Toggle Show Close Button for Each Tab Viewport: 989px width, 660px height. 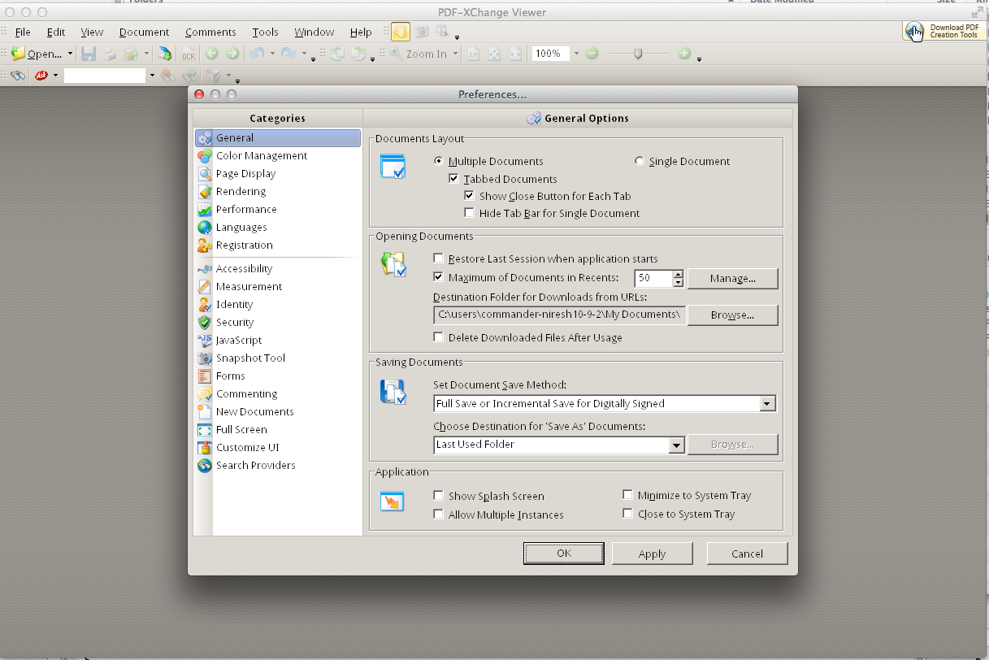coord(469,196)
